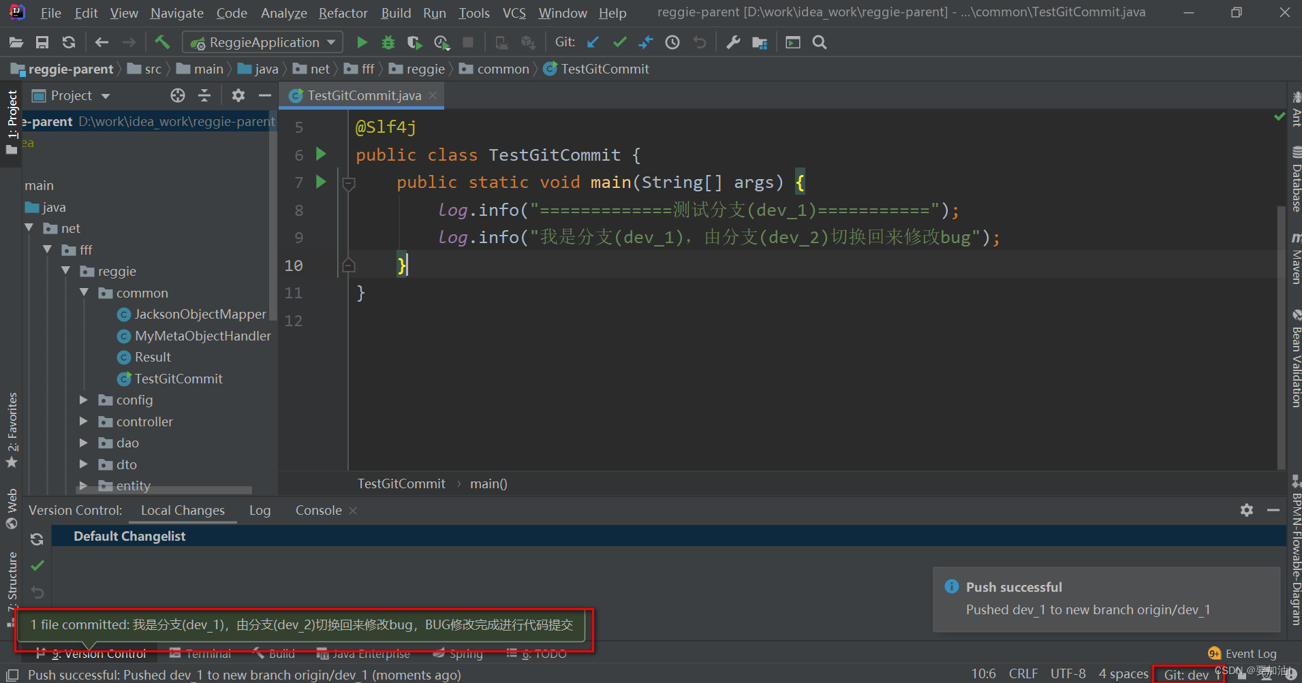The height and width of the screenshot is (683, 1302).
Task: Click run gutter icon beside main method
Action: point(321,182)
